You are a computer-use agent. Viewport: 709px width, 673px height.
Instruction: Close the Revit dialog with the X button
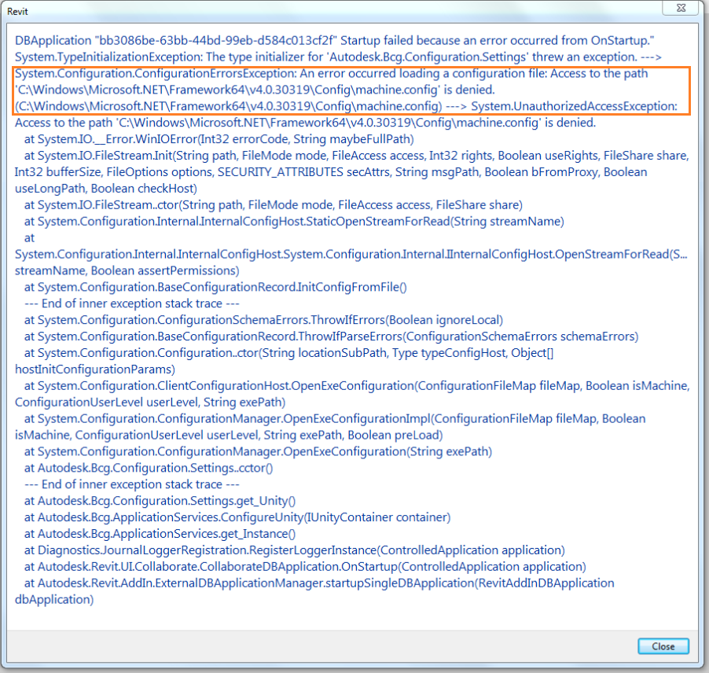pos(681,8)
